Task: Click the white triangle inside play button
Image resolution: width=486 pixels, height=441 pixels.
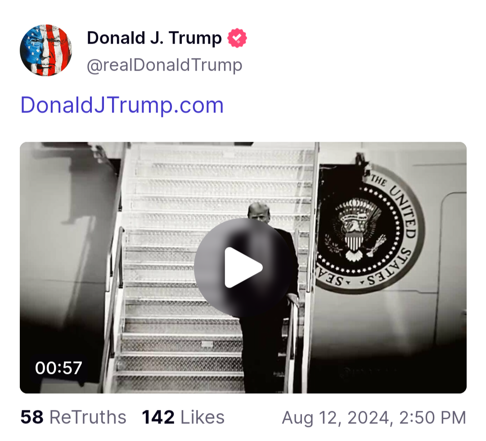Action: tap(243, 267)
